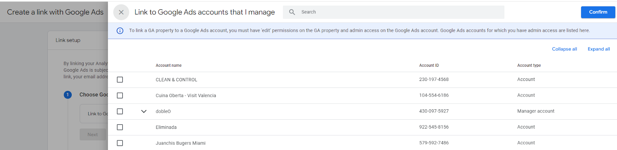Click Expand all link
Screen dimensions: 617x150
click(598, 49)
